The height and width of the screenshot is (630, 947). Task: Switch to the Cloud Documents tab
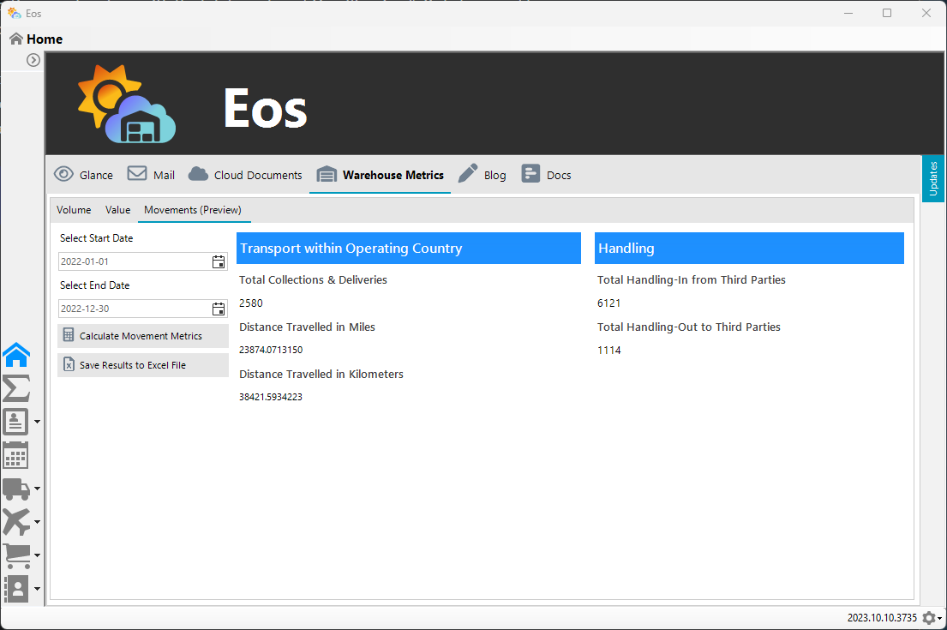(245, 175)
